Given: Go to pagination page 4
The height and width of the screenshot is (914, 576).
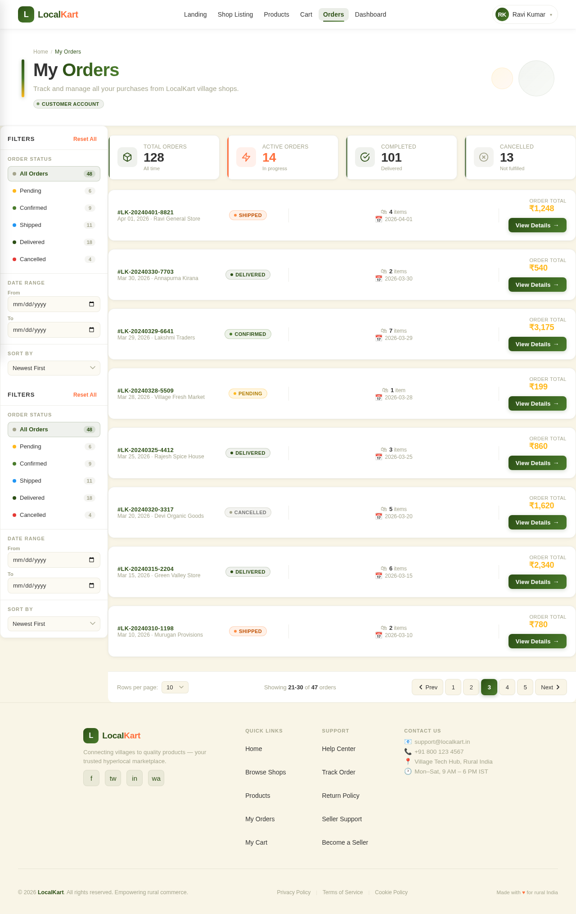Looking at the screenshot, I should point(507,687).
